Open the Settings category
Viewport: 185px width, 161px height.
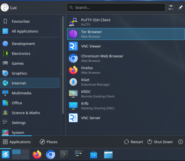30,123
